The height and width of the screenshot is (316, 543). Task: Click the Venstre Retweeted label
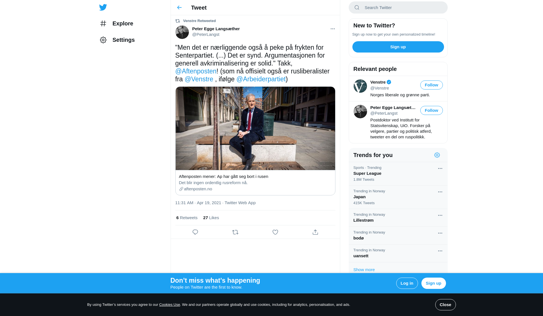[x=199, y=21]
